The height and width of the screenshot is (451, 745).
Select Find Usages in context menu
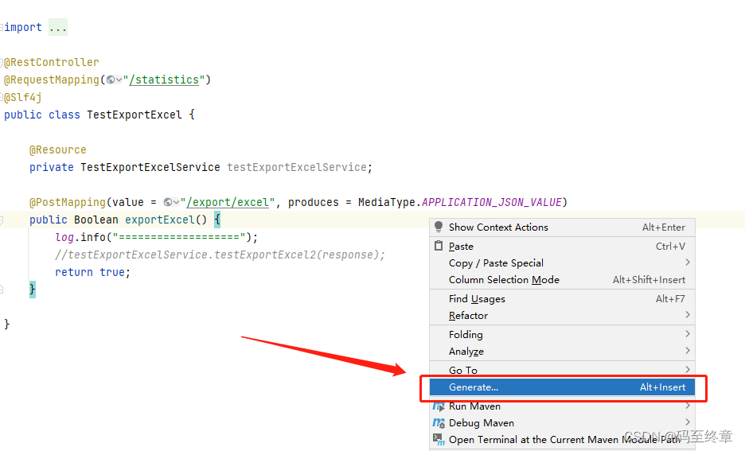(562, 298)
